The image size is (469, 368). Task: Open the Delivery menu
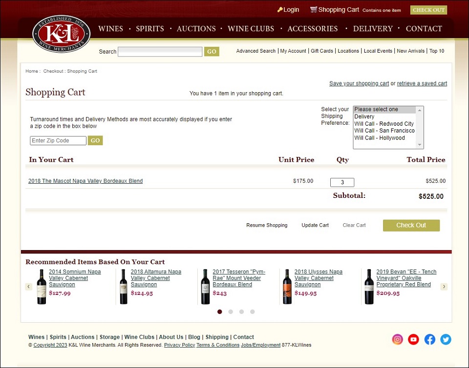(373, 29)
